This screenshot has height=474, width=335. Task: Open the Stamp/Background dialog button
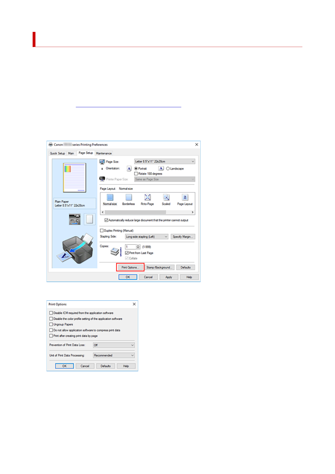click(159, 267)
